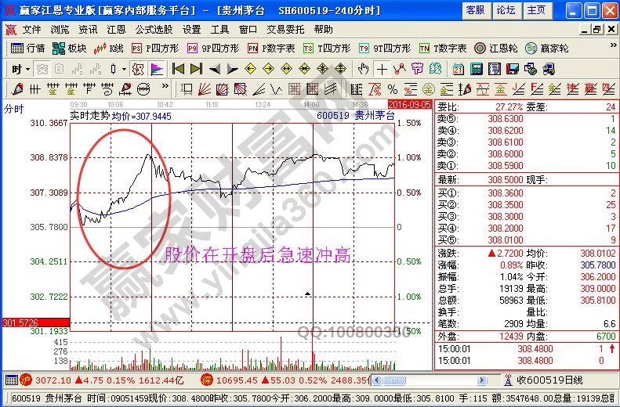Toggle the percent sign drawing tool

point(392,88)
